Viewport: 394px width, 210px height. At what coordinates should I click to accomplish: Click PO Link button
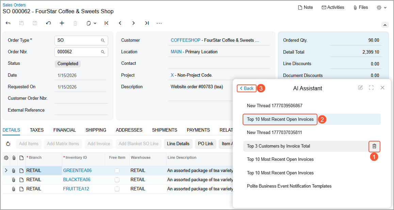pos(206,144)
